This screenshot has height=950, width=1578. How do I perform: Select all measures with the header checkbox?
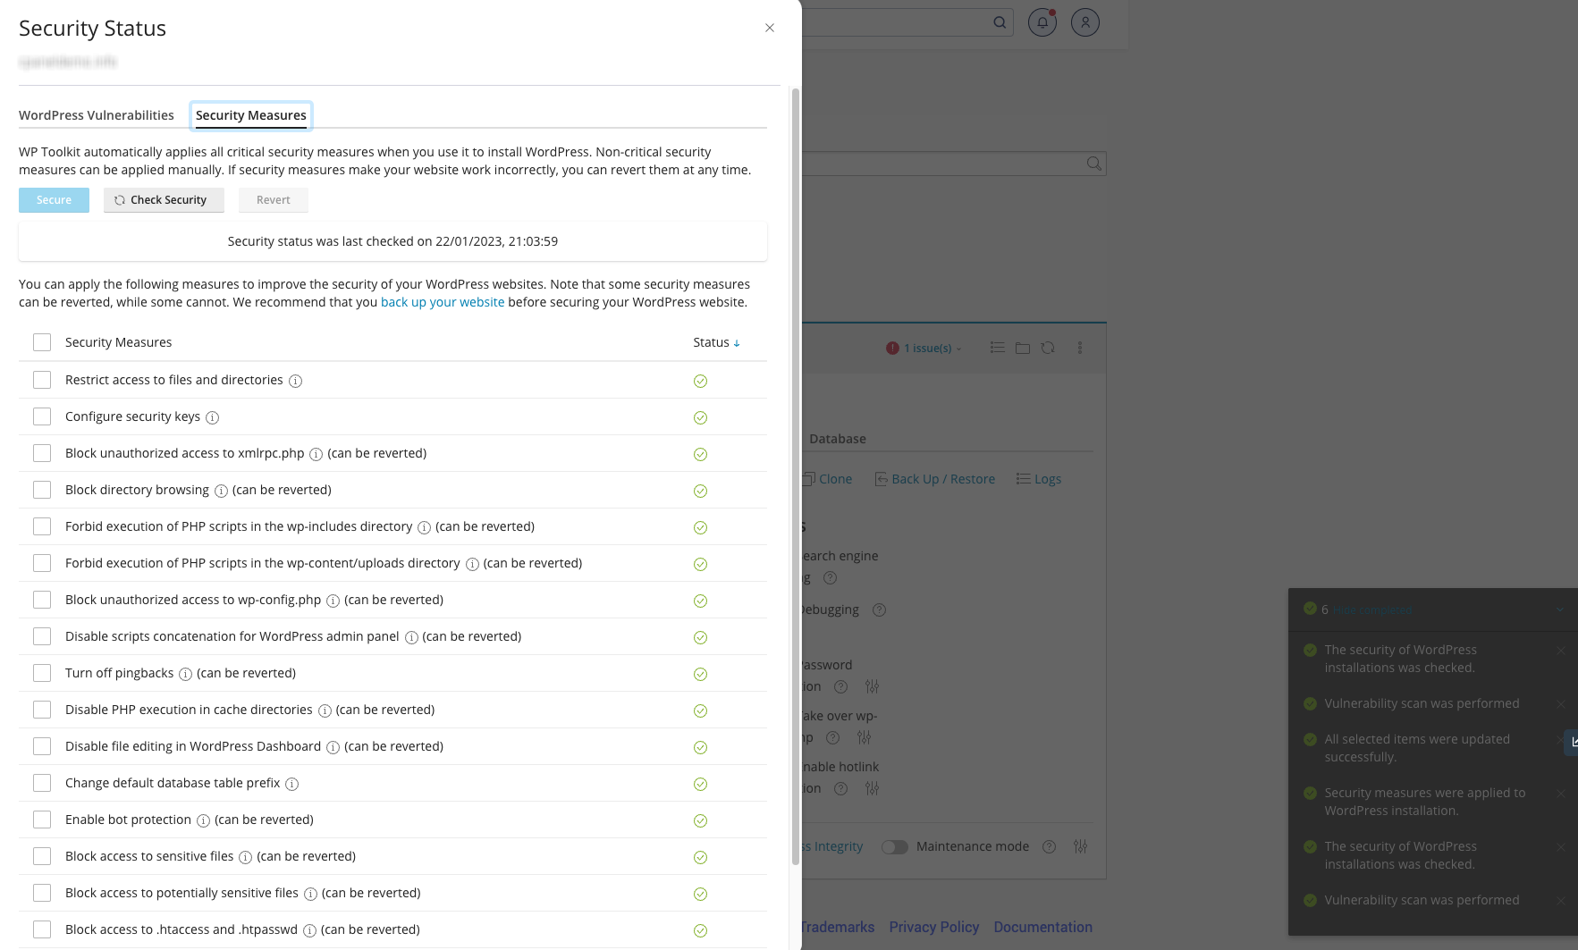point(41,341)
